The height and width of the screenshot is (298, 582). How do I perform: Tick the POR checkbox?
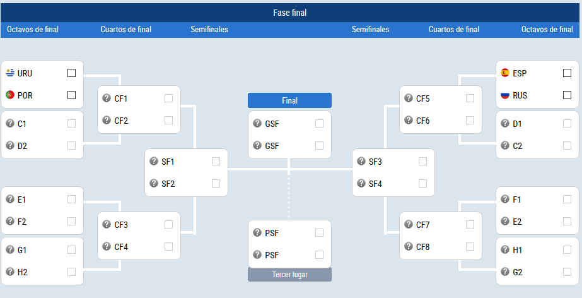(72, 95)
